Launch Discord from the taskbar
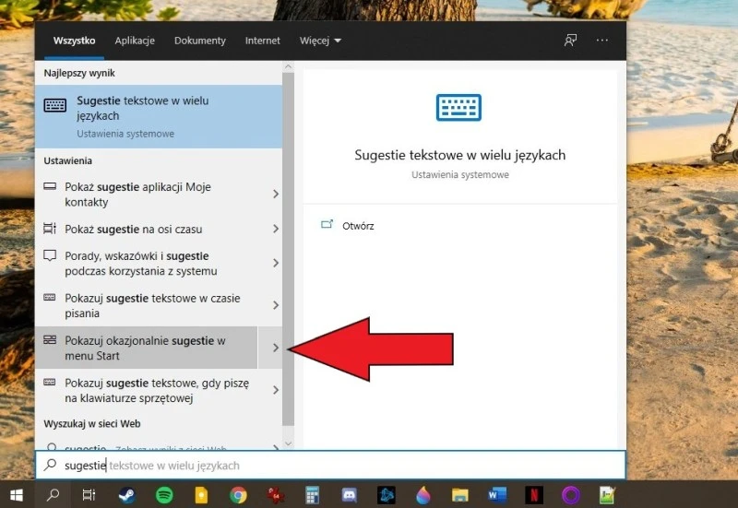Viewport: 738px width, 508px height. [x=349, y=495]
